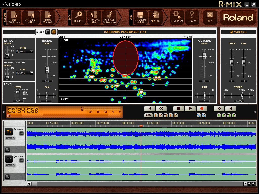Select track T2 button
259x194 pixels.
[x=9, y=159]
